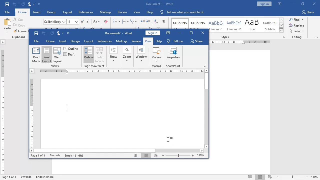Viewport: 320px width, 180px height.
Task: Open Ribbon Display Options in Document2
Action: pyautogui.click(x=168, y=33)
